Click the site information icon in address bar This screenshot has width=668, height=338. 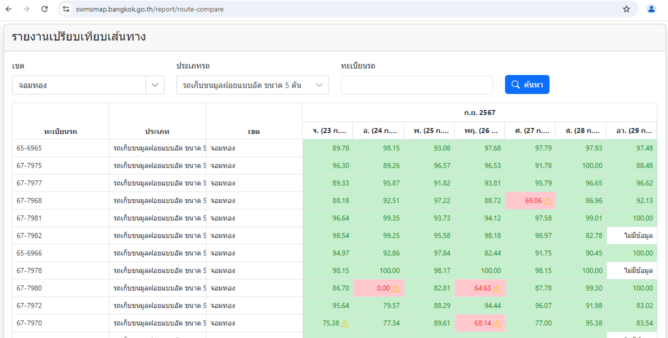[66, 9]
